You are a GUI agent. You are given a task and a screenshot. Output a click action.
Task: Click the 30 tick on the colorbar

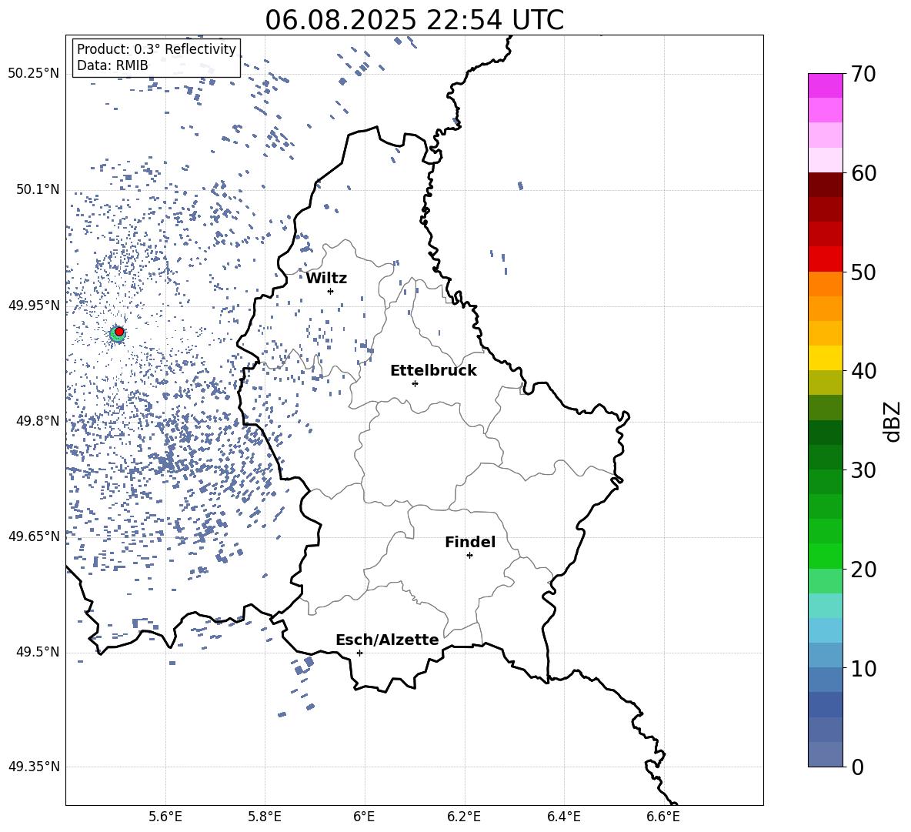pyautogui.click(x=864, y=470)
